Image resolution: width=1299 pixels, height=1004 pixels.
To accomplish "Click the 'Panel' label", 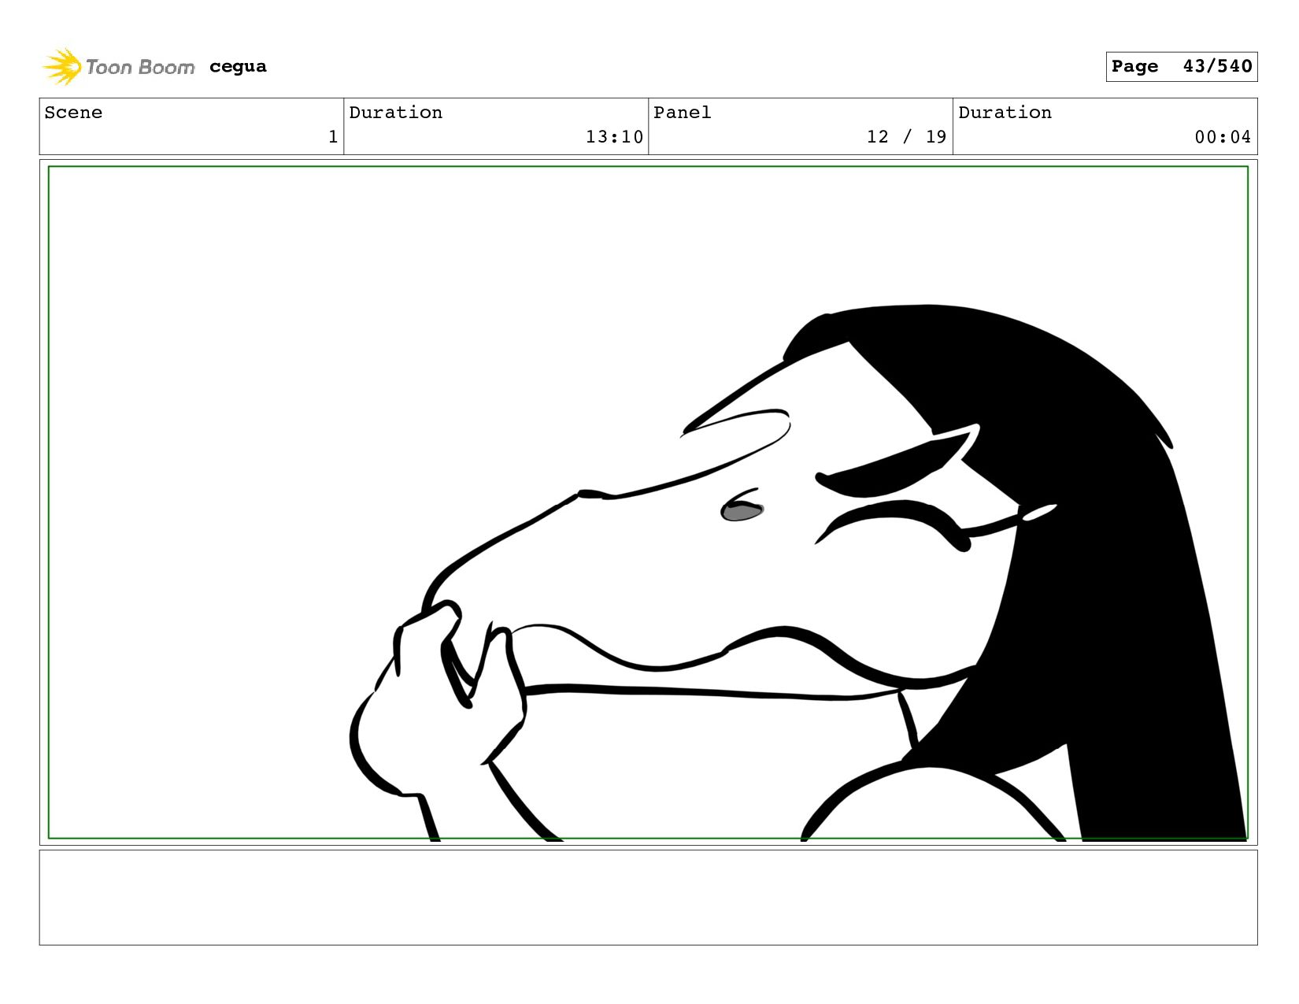I will [683, 113].
